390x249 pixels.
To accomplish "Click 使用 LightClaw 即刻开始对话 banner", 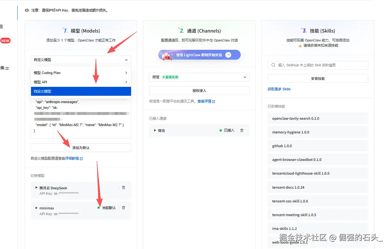I will point(199,55).
